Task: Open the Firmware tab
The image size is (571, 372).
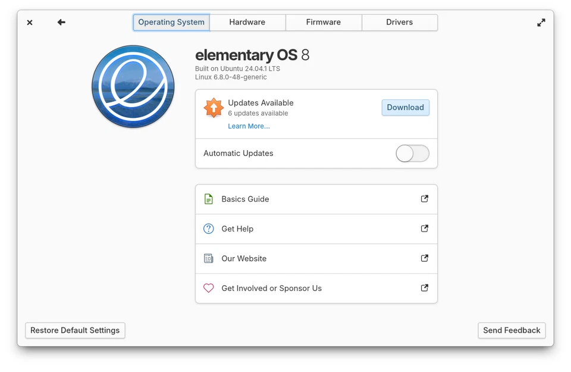Action: (323, 22)
